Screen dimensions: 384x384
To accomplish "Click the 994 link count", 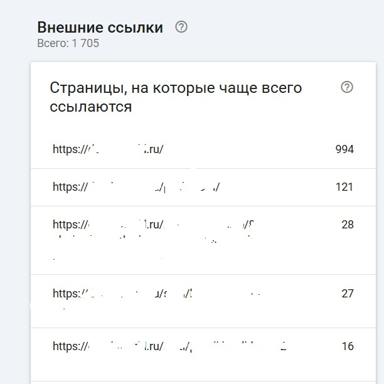I will point(344,149).
